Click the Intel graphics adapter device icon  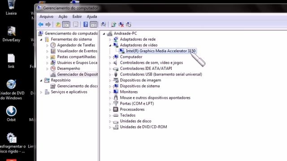122,51
